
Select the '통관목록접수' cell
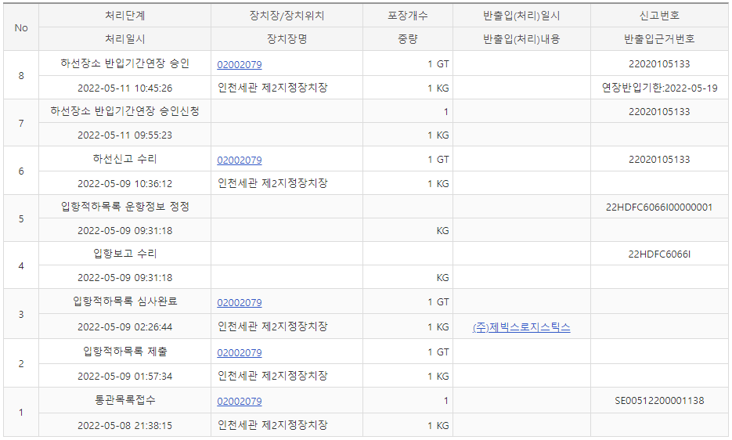(124, 400)
